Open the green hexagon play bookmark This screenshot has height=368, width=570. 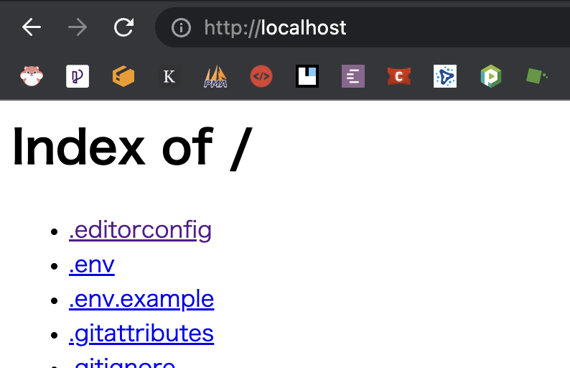491,75
